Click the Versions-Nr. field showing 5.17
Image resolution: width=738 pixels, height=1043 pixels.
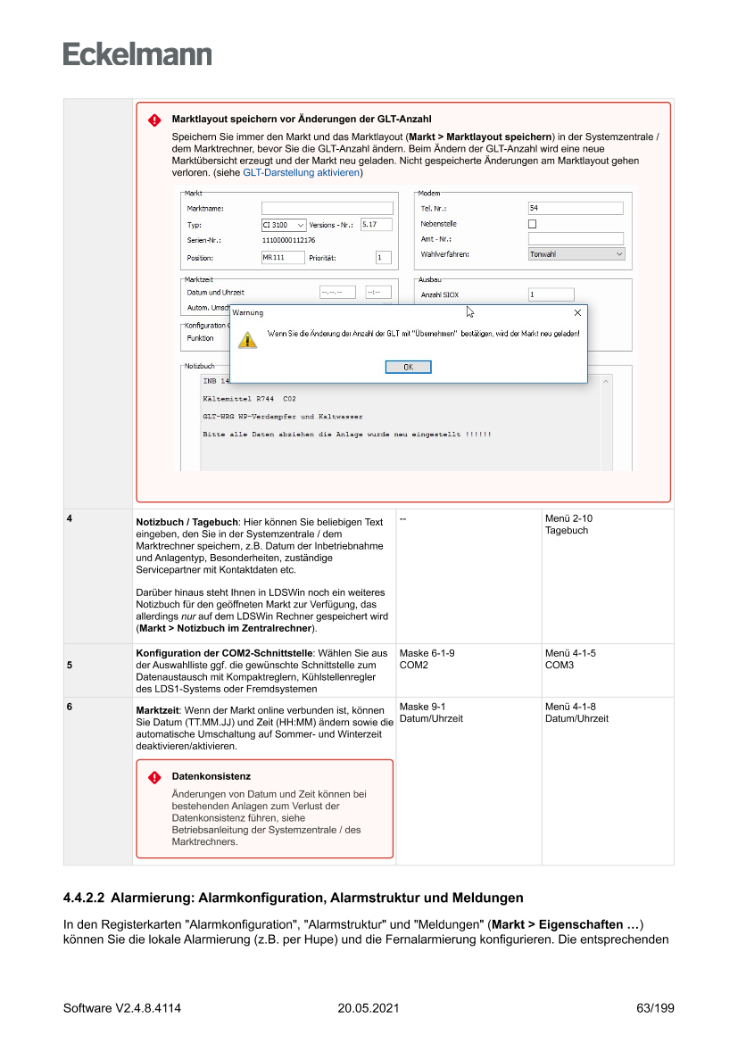coord(376,225)
